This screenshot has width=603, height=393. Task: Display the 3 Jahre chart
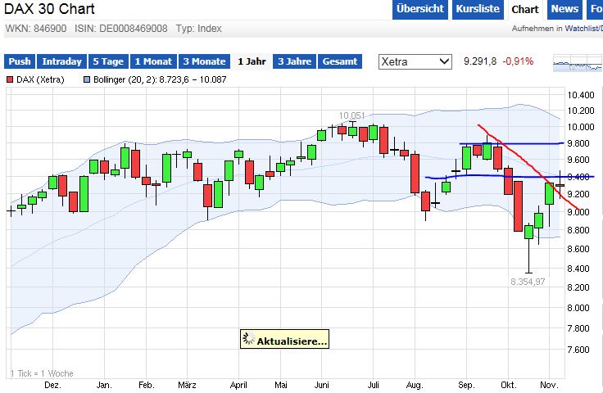click(x=294, y=61)
